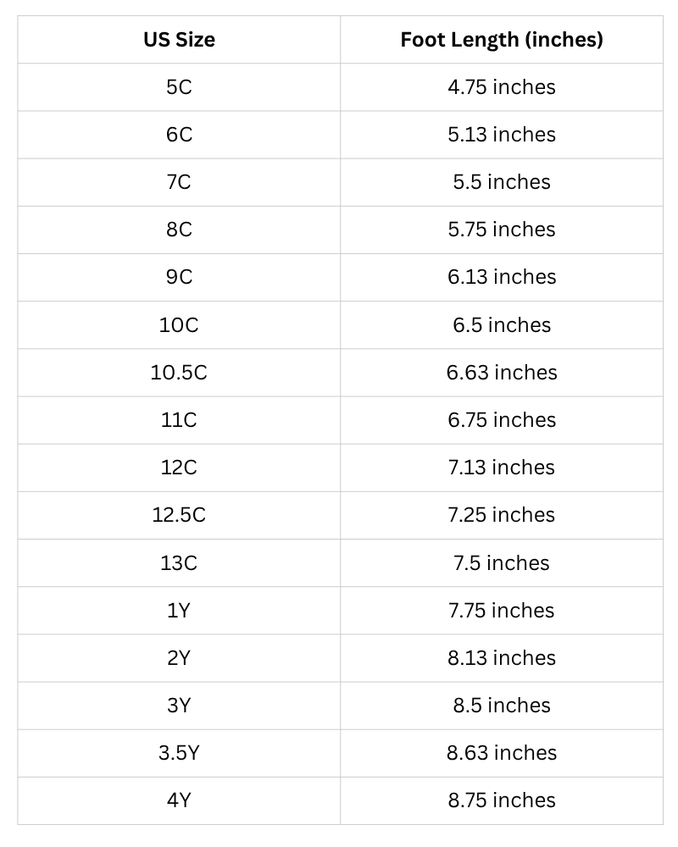The image size is (678, 847).
Task: Click the 6.75 inches cell
Action: 502,420
